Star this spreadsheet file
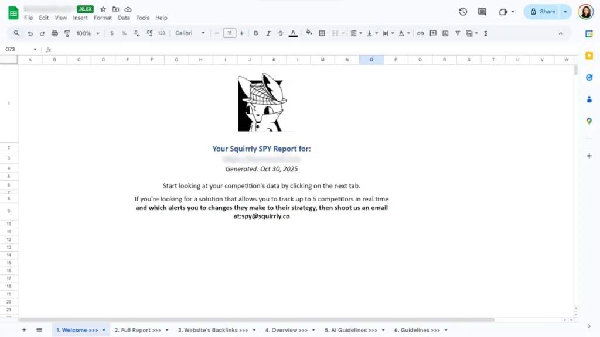 103,9
